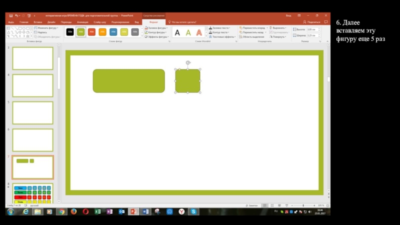The image size is (400, 225).
Task: Collapse the ribbon with the chevron arrow
Action: pyautogui.click(x=327, y=41)
